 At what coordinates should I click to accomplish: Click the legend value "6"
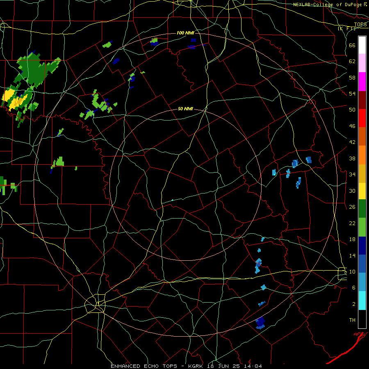click(354, 287)
